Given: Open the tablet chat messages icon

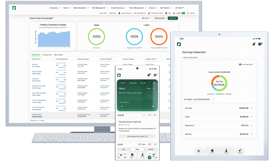Looking at the screenshot, I should pyautogui.click(x=260, y=44).
